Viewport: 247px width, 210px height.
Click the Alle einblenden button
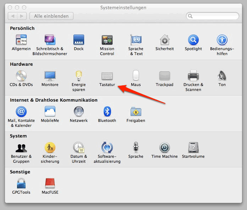point(51,16)
